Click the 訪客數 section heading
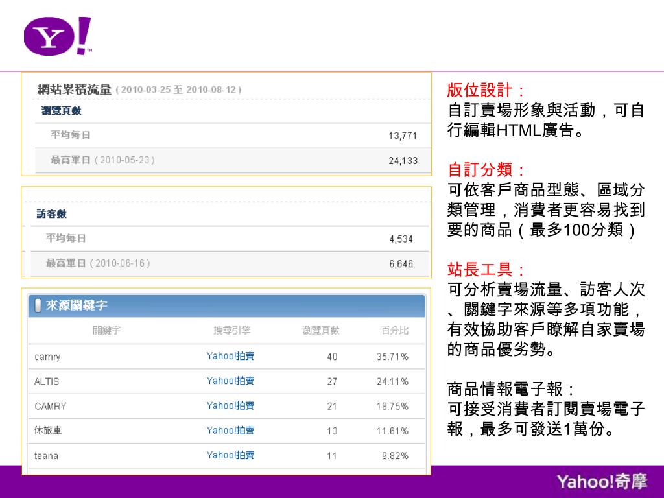664x498 pixels. coord(52,214)
